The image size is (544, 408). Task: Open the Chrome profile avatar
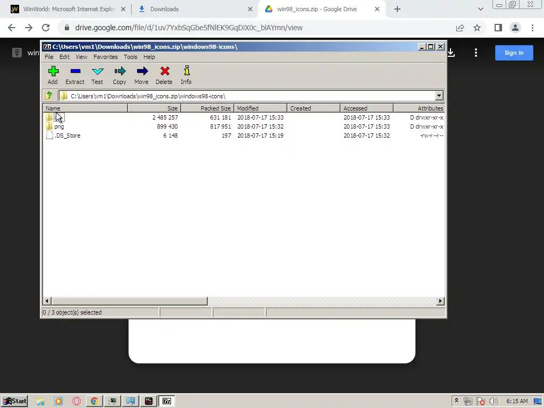click(515, 28)
